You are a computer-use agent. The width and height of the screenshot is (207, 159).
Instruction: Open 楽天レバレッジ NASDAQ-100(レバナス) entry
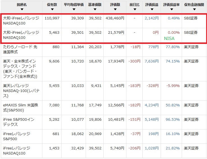[21, 91]
